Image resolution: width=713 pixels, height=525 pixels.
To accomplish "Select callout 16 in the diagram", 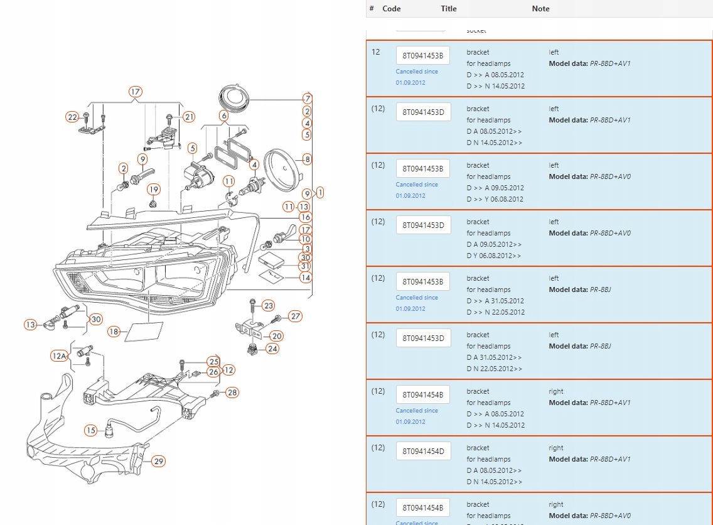I will 306,217.
